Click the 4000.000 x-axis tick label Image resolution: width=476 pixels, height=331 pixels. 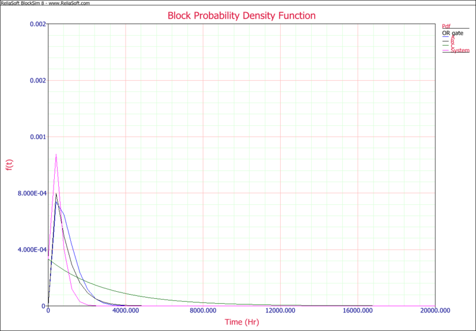click(126, 311)
